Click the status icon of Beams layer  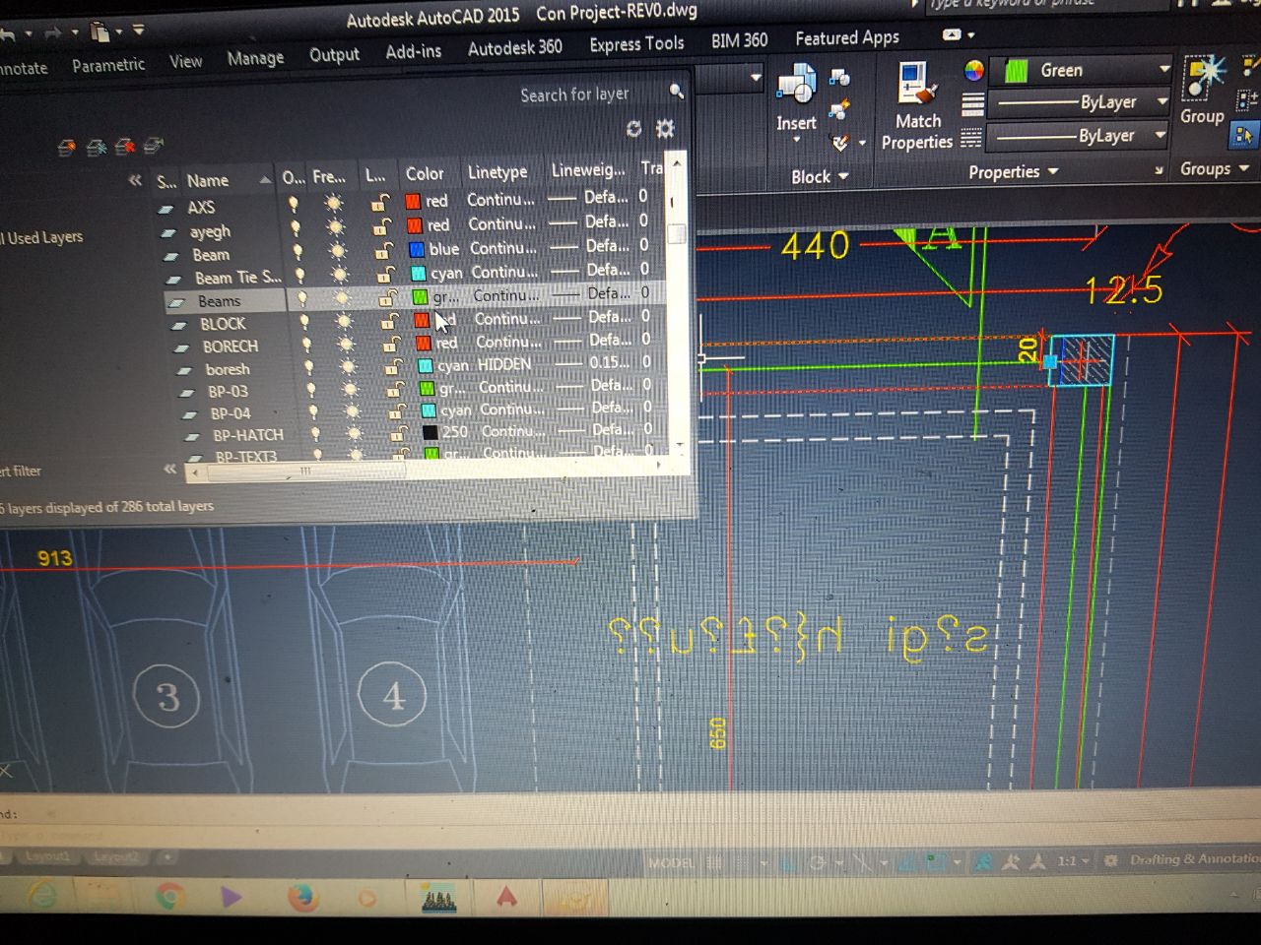(177, 301)
